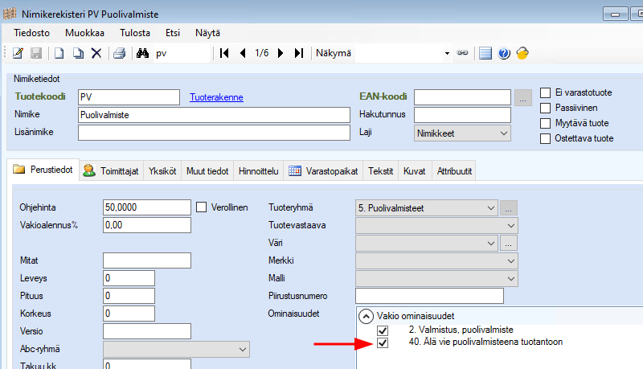The image size is (643, 369).
Task: Click the copy record toolbar icon
Action: (78, 53)
